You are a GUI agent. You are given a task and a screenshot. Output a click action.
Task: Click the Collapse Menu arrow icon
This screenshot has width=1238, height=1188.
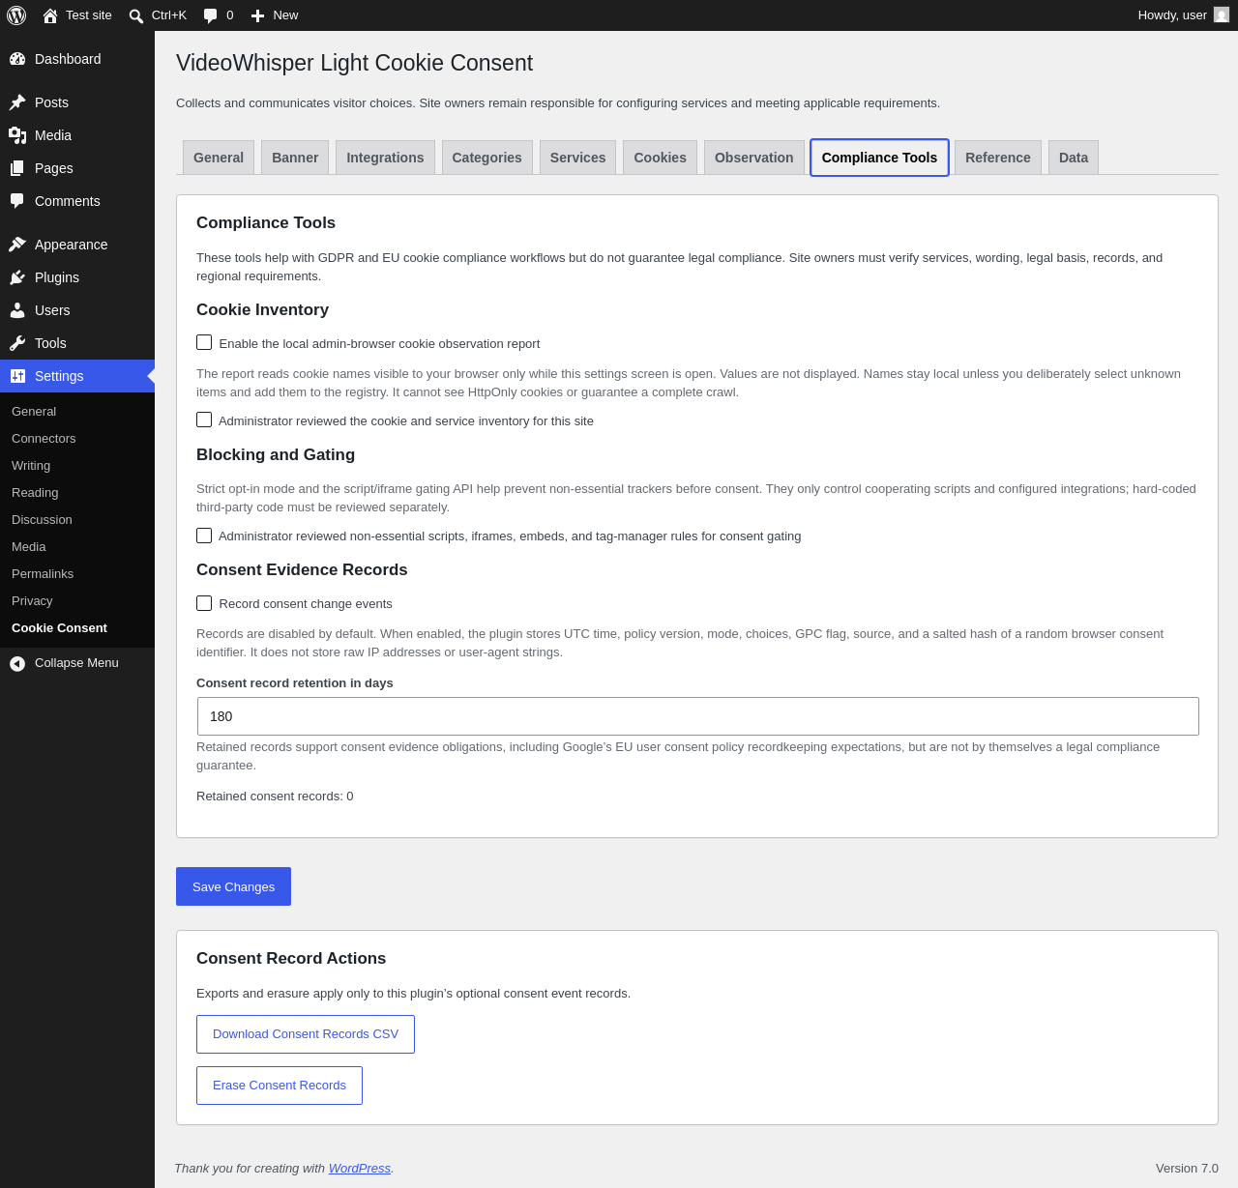point(17,663)
